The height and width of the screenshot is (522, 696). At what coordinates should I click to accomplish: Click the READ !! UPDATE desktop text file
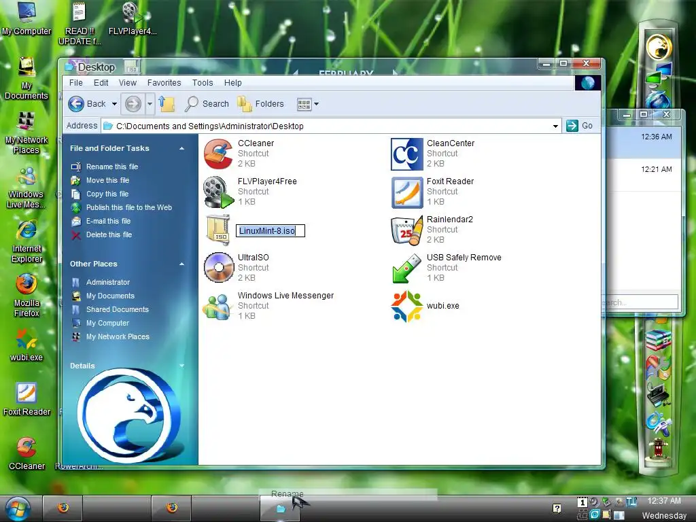tap(80, 23)
